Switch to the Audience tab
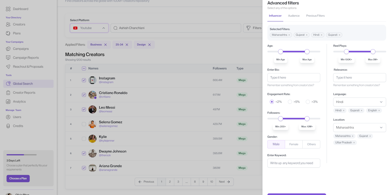This screenshot has height=195, width=391. click(x=294, y=16)
